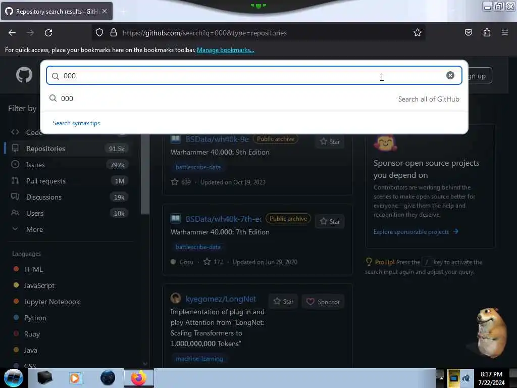517x388 pixels.
Task: Star the kyegomez/LongNet repository
Action: pyautogui.click(x=284, y=302)
